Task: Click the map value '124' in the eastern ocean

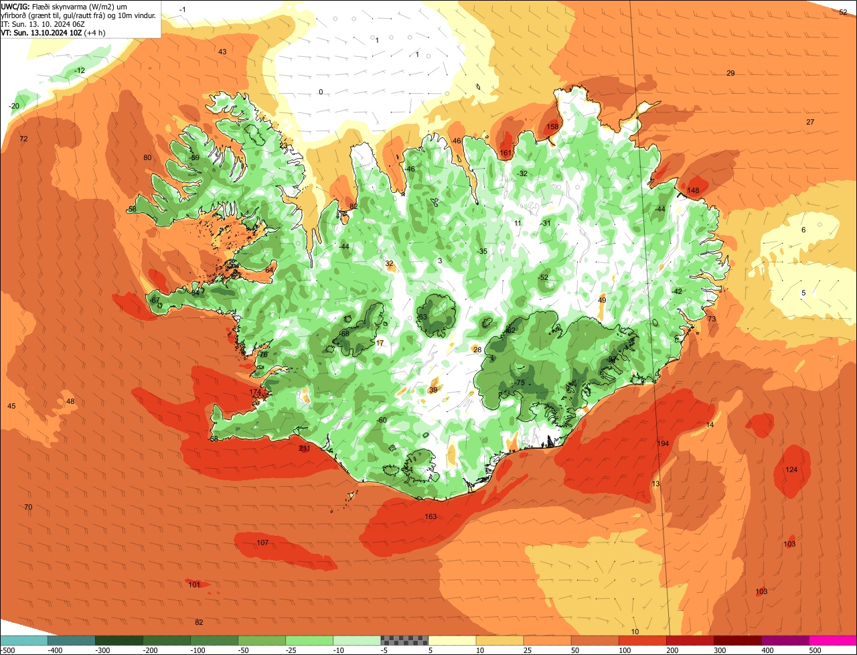Action: pos(791,469)
